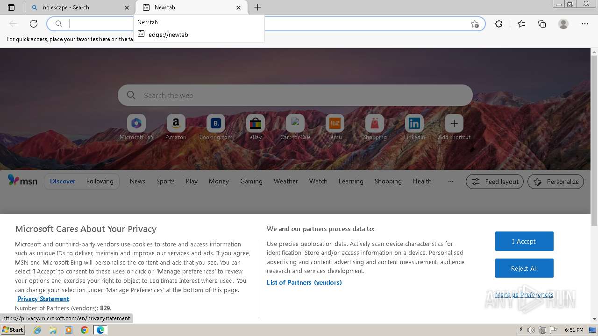Open the Play category
Viewport: 598px width, 336px height.
point(192,181)
